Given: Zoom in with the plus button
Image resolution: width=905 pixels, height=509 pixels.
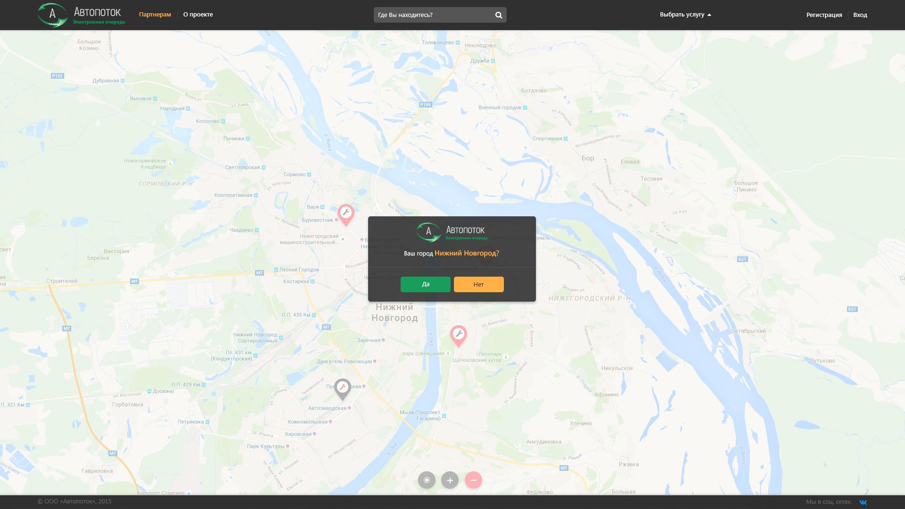Looking at the screenshot, I should point(450,480).
